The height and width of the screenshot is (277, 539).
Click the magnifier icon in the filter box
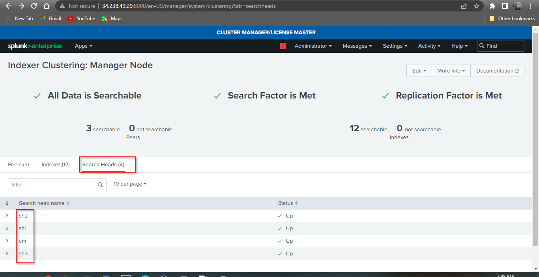(x=100, y=184)
